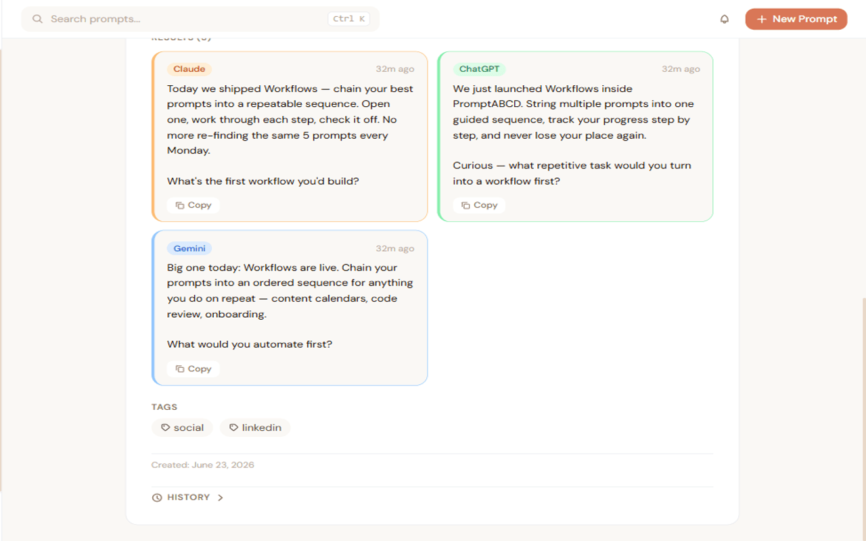Image resolution: width=866 pixels, height=541 pixels.
Task: Click the tag icon beside linkedin
Action: click(x=233, y=427)
